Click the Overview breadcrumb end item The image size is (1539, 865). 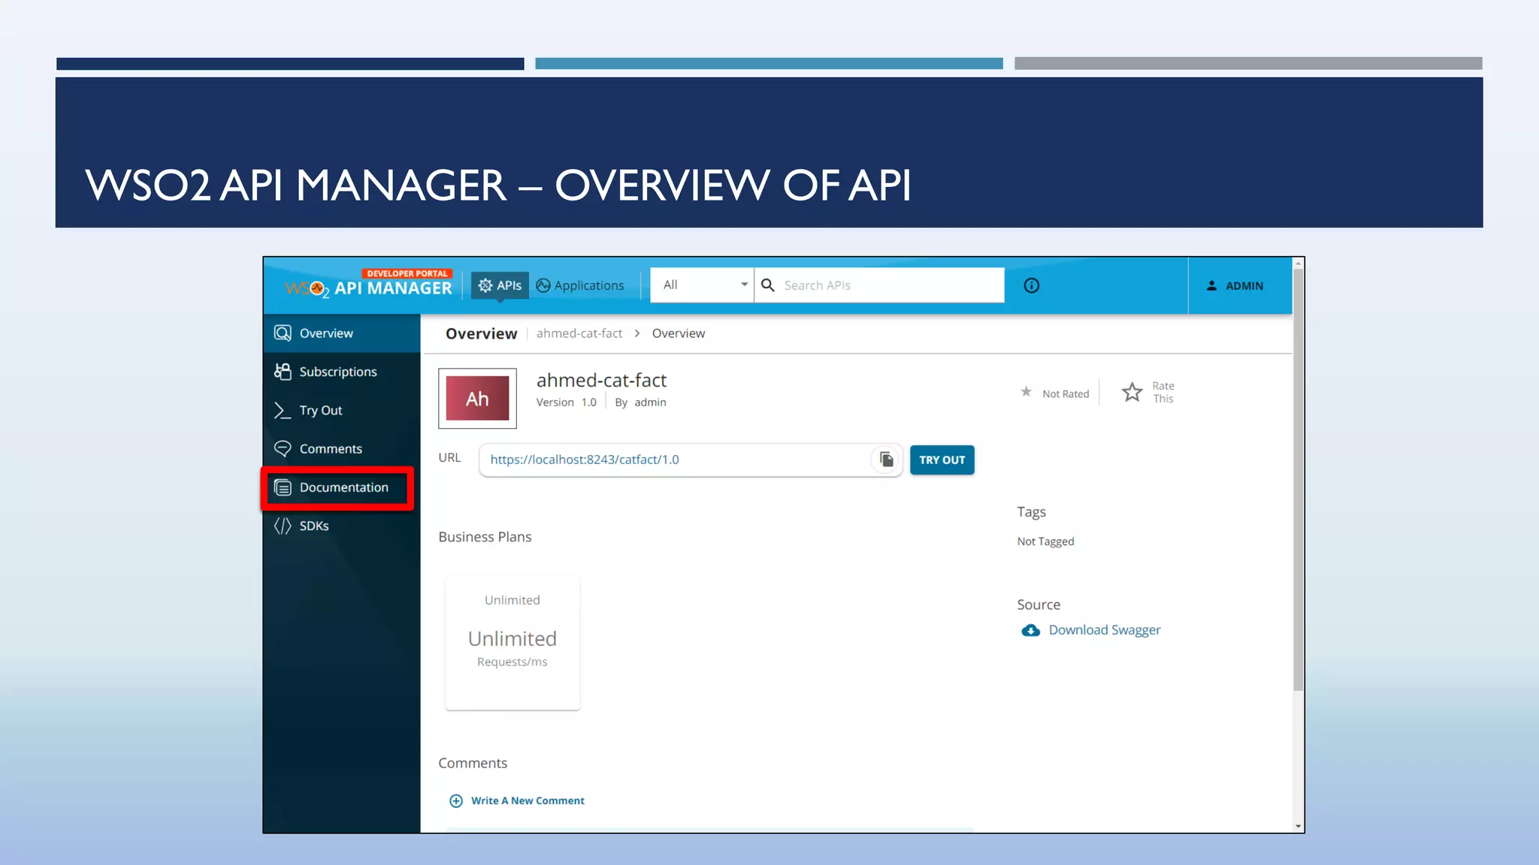(679, 333)
